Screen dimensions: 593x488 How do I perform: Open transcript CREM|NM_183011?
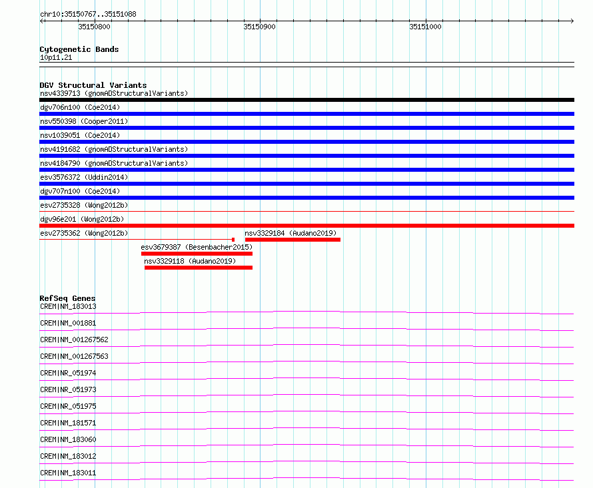click(68, 473)
